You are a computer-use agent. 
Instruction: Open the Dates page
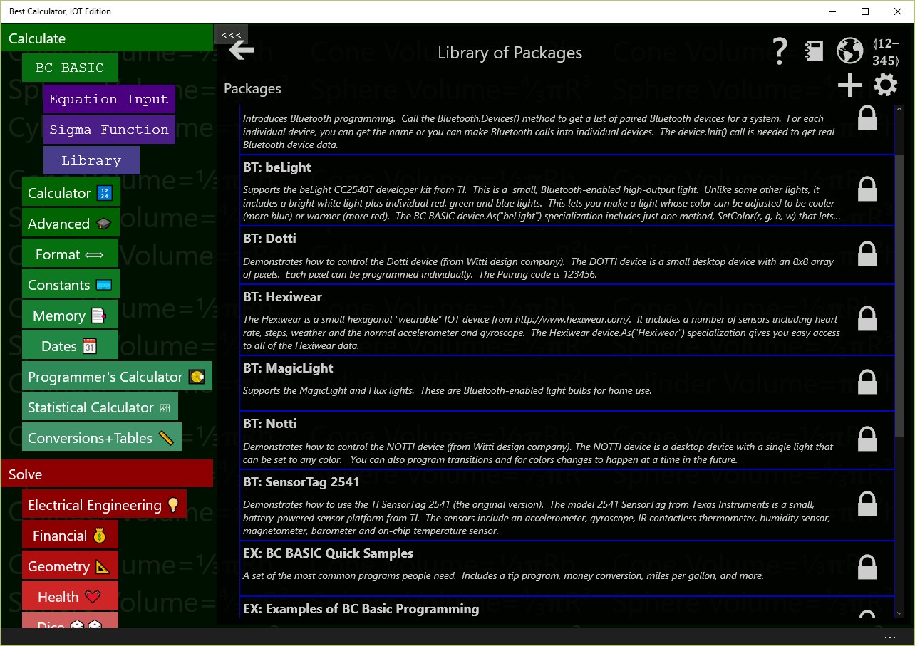click(70, 346)
